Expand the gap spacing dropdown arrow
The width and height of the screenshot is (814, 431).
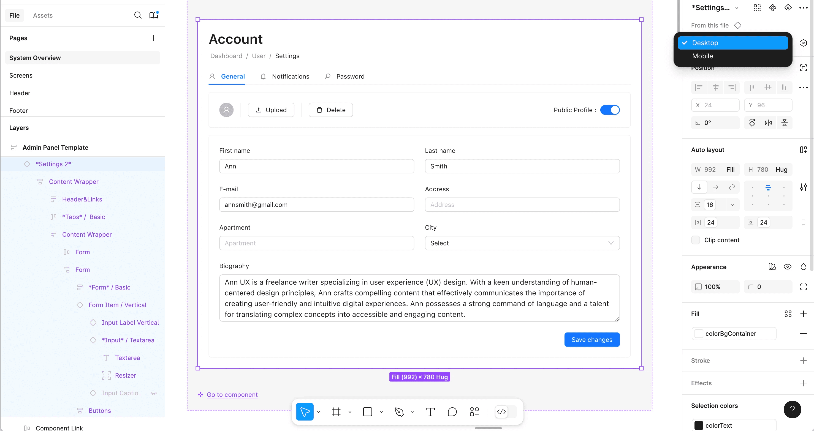coord(733,205)
